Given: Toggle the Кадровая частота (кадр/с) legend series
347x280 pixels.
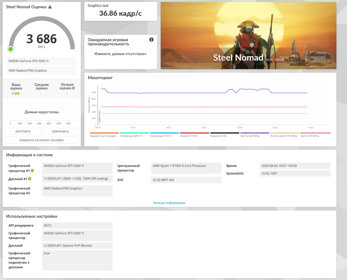Looking at the screenshot, I should pyautogui.click(x=104, y=135).
